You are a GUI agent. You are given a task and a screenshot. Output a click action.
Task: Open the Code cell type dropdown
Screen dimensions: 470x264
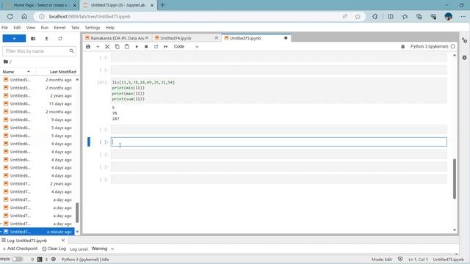pos(186,47)
